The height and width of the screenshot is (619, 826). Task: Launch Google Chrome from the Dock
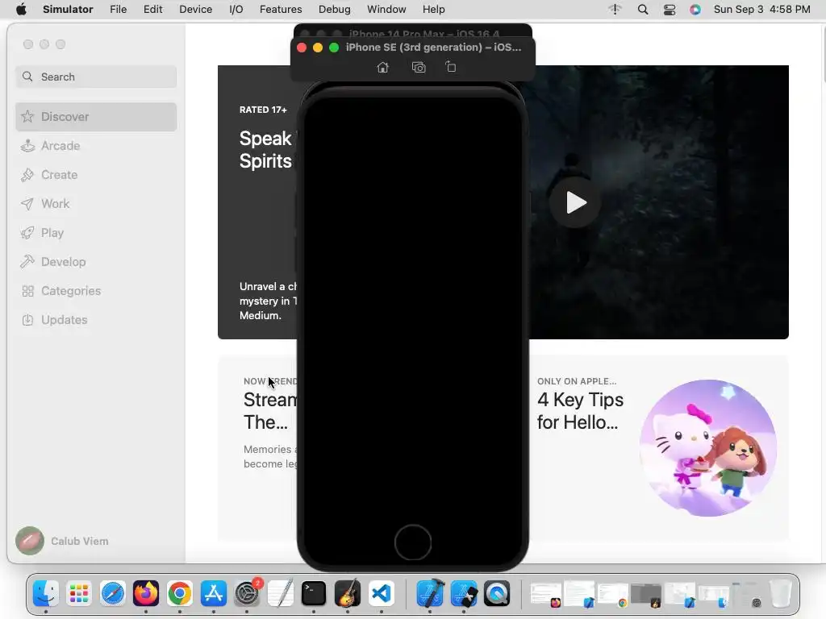click(x=180, y=594)
